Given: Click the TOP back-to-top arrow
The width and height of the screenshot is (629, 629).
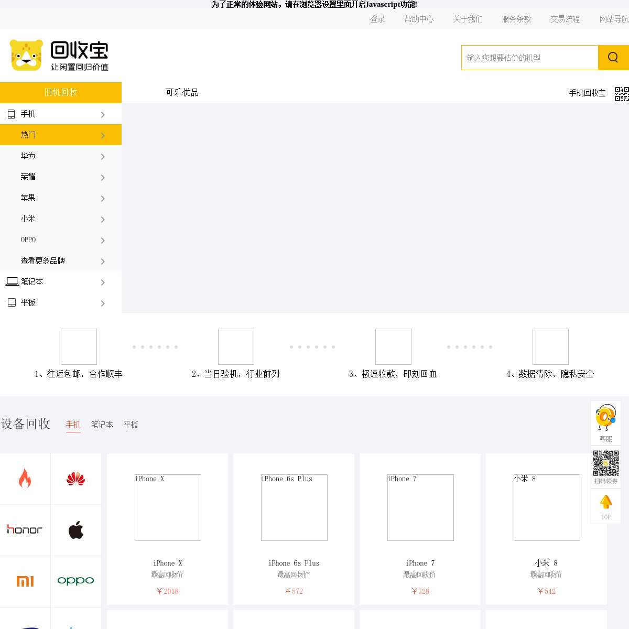Looking at the screenshot, I should click(606, 506).
